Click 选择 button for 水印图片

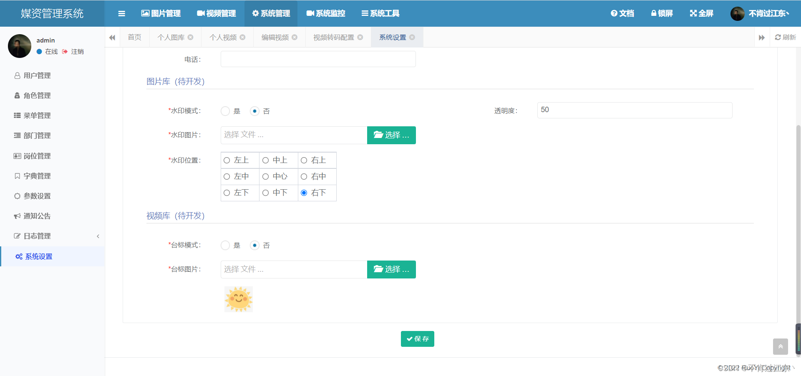coord(391,135)
